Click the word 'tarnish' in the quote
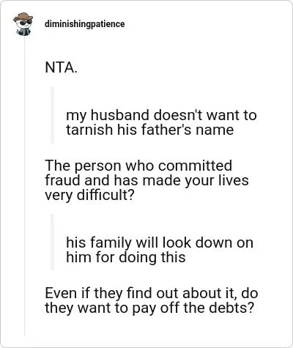The width and height of the screenshot is (293, 348). point(89,130)
